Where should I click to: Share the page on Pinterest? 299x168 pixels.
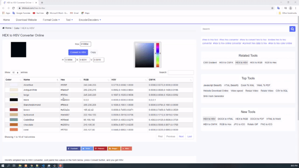pos(100,149)
